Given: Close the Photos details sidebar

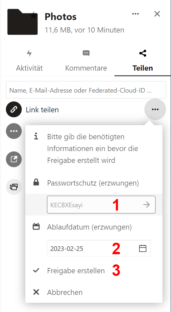Looking at the screenshot, I should [157, 14].
